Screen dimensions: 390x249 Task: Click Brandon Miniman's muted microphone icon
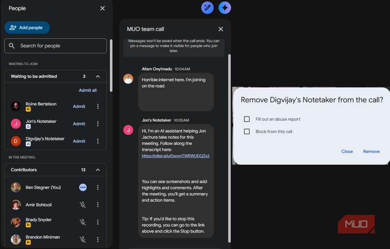tap(83, 240)
